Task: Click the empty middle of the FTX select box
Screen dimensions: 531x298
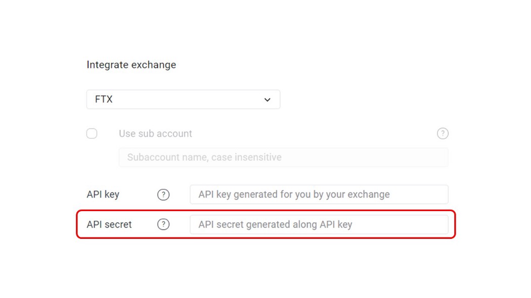Action: coord(186,100)
